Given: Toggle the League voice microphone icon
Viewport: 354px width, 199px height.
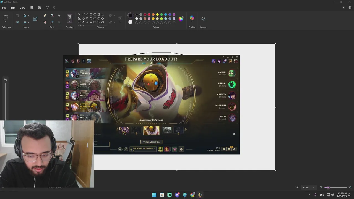Looking at the screenshot, I should pyautogui.click(x=234, y=149).
